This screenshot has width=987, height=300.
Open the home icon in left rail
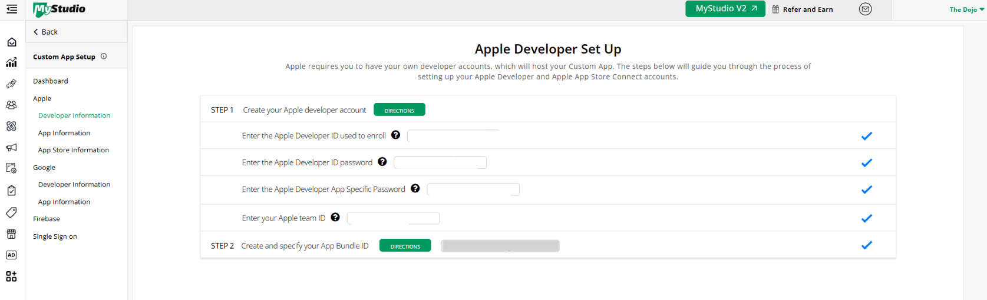point(11,42)
